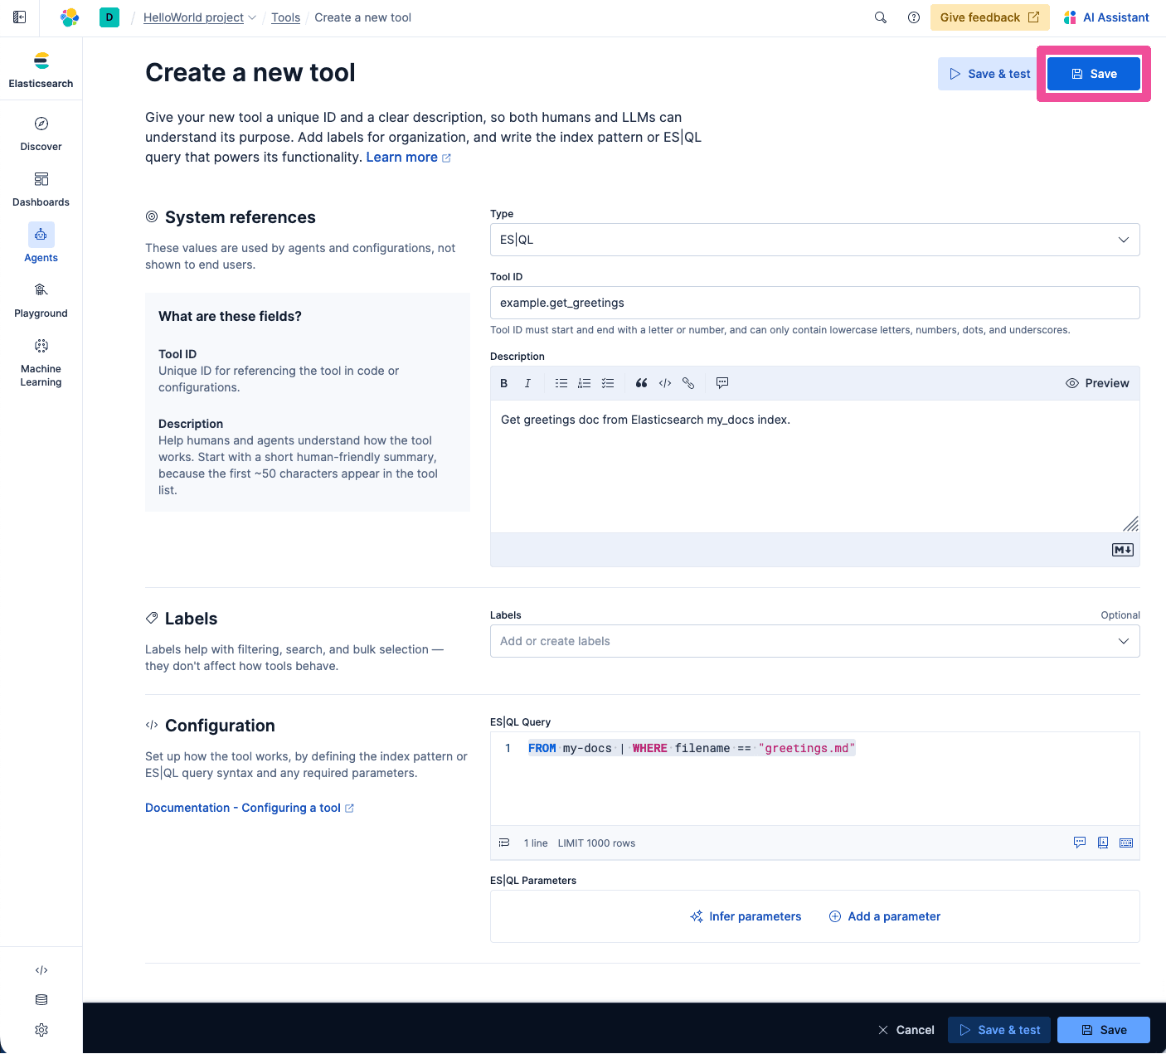Viewport: 1166px width, 1054px height.
Task: Open the keyboard shortcuts icon below the query
Action: pyautogui.click(x=1126, y=843)
